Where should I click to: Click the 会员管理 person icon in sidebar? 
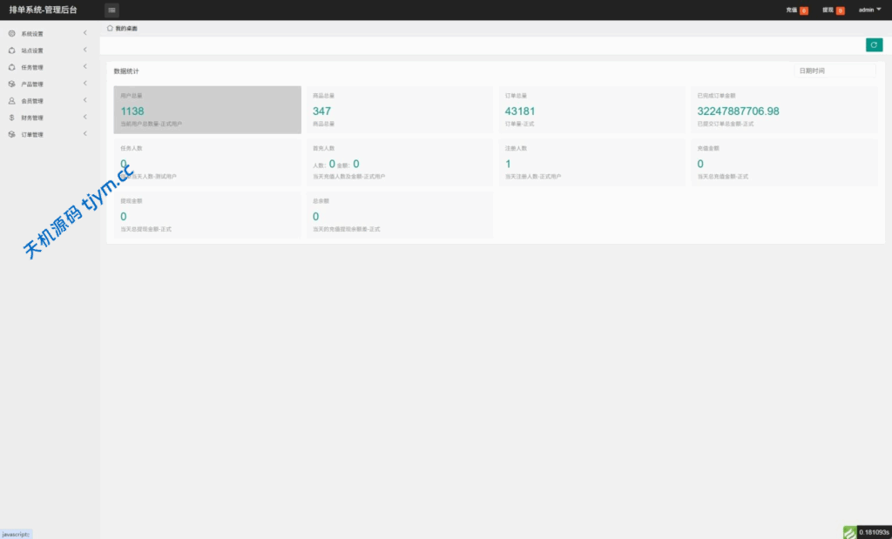pos(11,101)
